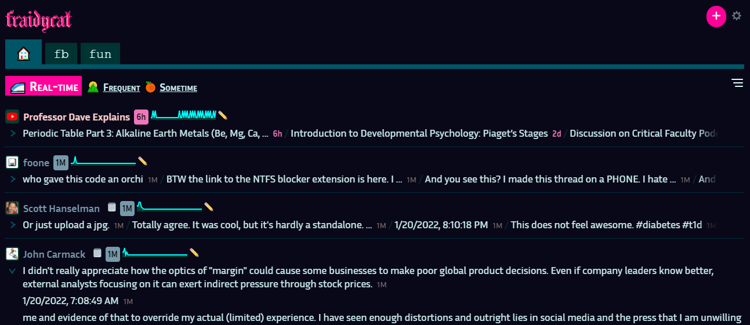Select the Real-time importance filter
Viewport: 750px width, 325px height.
pos(44,87)
